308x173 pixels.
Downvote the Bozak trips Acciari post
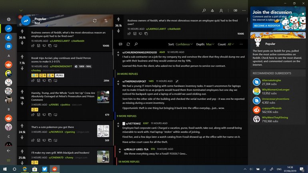22,68
